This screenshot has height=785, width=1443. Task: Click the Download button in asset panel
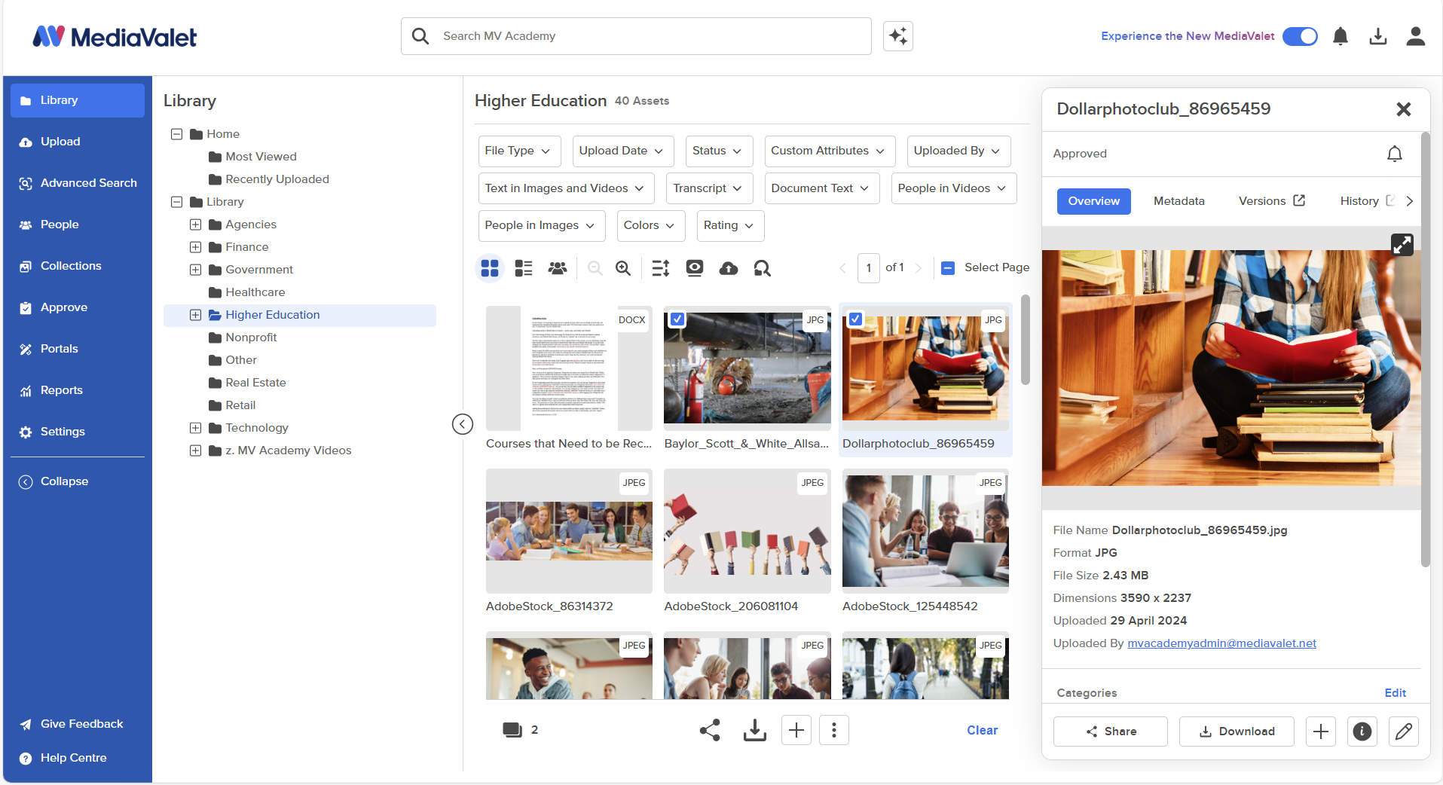(x=1236, y=732)
